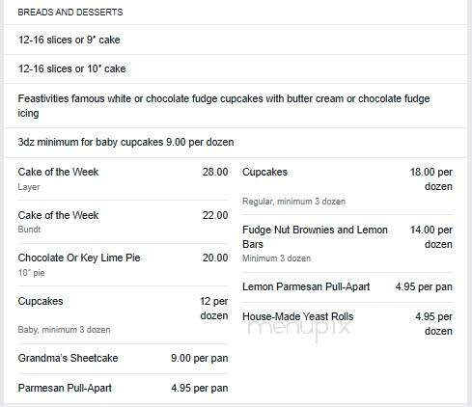Click the 28.00 price for layer cake
The width and height of the screenshot is (472, 407).
click(x=215, y=172)
